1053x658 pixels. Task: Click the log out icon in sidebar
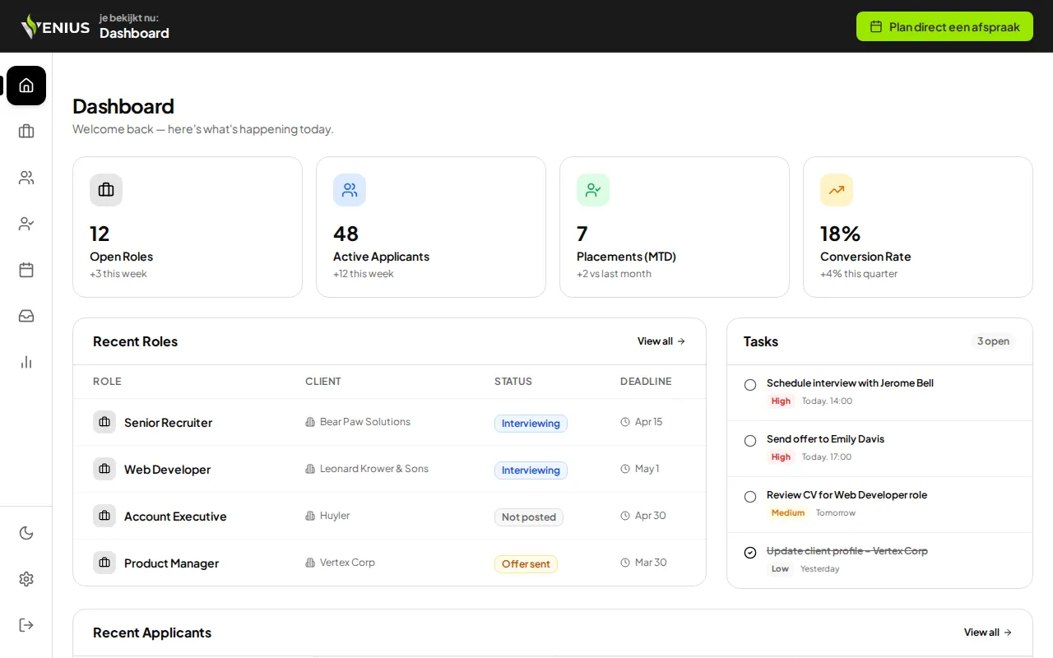tap(26, 625)
